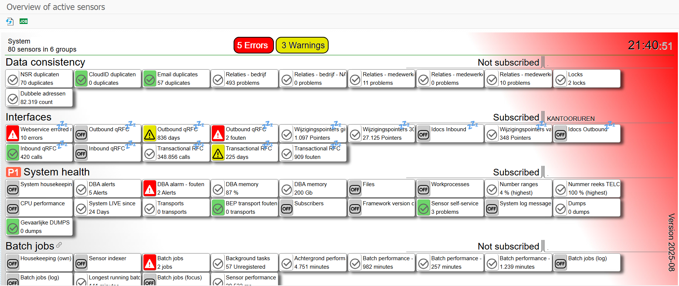
Task: Select the DBA alarm - fouten error icon
Action: (x=150, y=189)
